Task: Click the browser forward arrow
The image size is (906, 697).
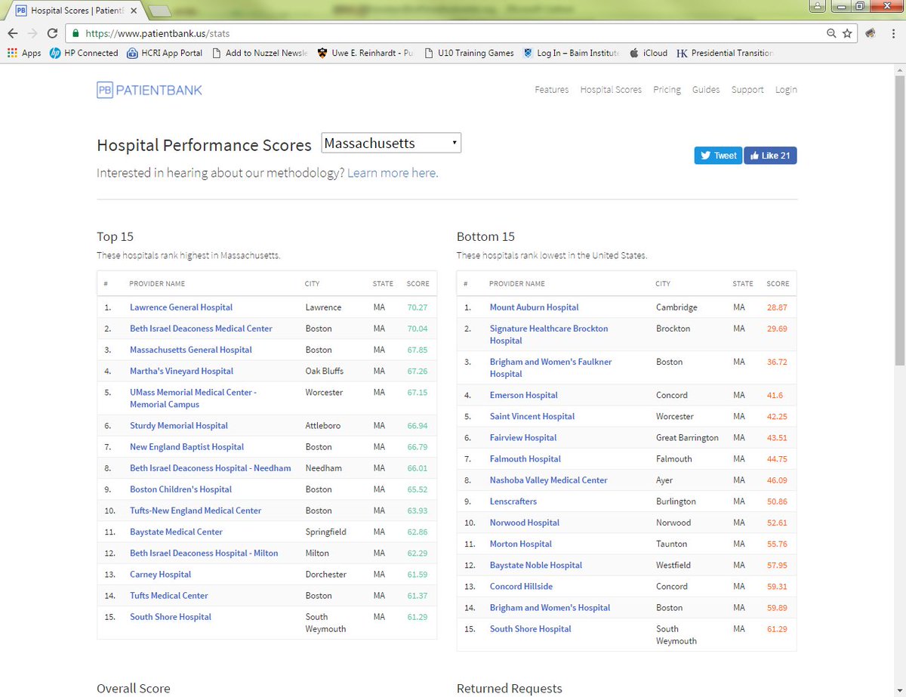Action: pos(32,33)
